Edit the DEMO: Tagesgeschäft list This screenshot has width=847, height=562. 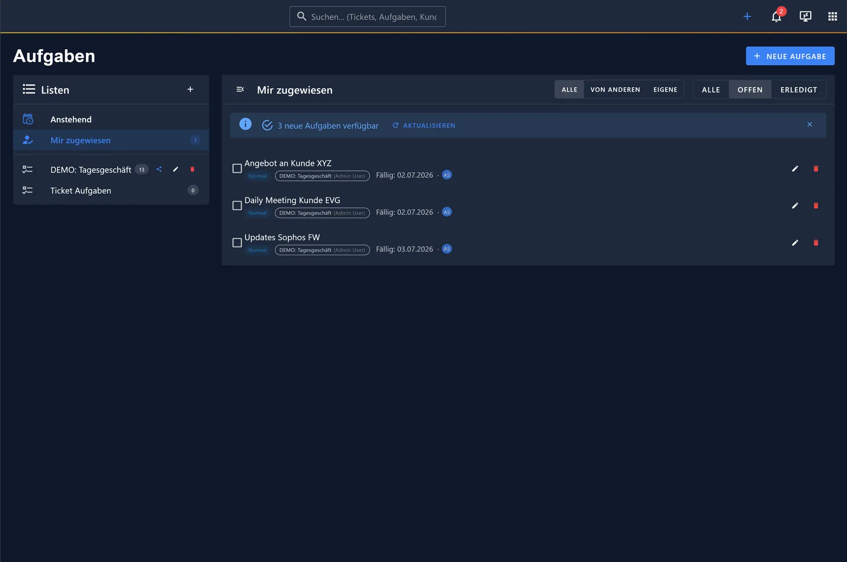[x=175, y=169]
